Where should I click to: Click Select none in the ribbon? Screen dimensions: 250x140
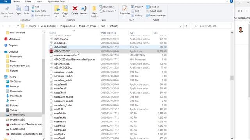click(x=154, y=11)
